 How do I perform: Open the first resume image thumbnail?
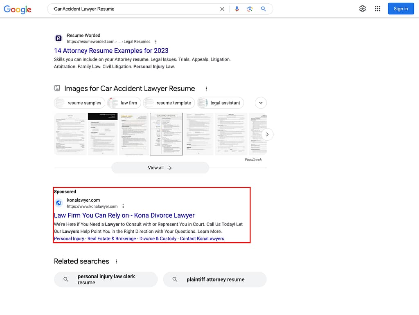[x=70, y=134]
